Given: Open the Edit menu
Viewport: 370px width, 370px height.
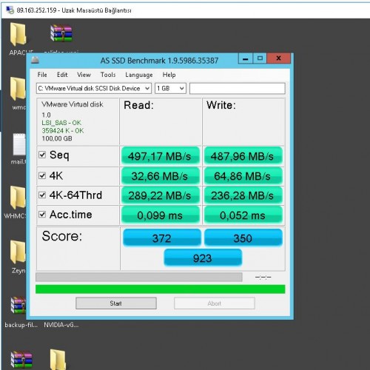Looking at the screenshot, I should pyautogui.click(x=62, y=75).
